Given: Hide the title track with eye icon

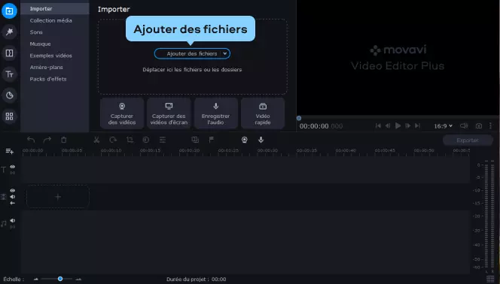Looking at the screenshot, I should [13, 167].
